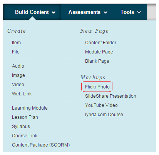Expand the Assessments dropdown menu
Image resolution: width=159 pixels, height=155 pixels.
[x=88, y=12]
